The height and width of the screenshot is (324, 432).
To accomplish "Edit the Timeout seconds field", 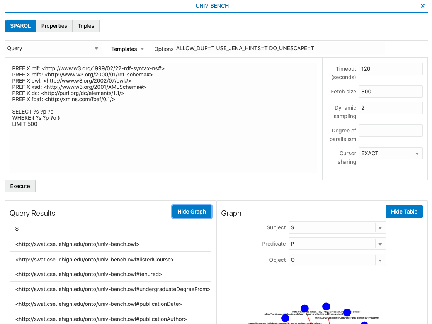I will pos(391,69).
